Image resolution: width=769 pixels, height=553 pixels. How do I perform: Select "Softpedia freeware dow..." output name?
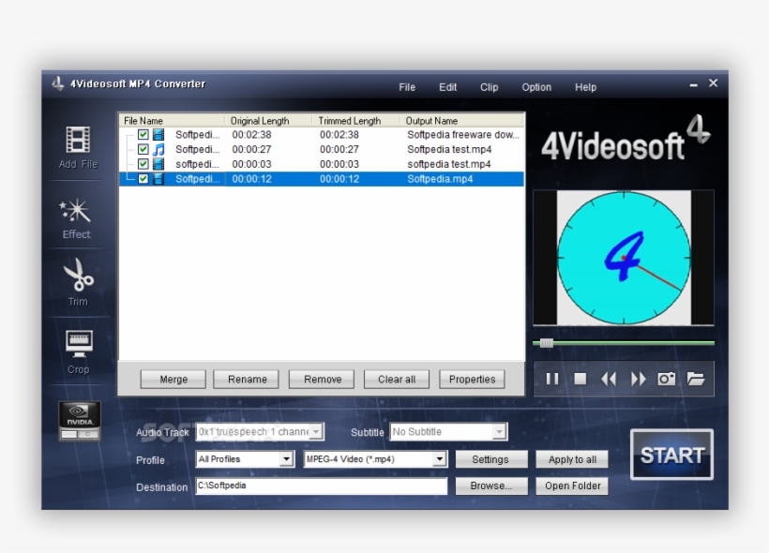tap(463, 134)
